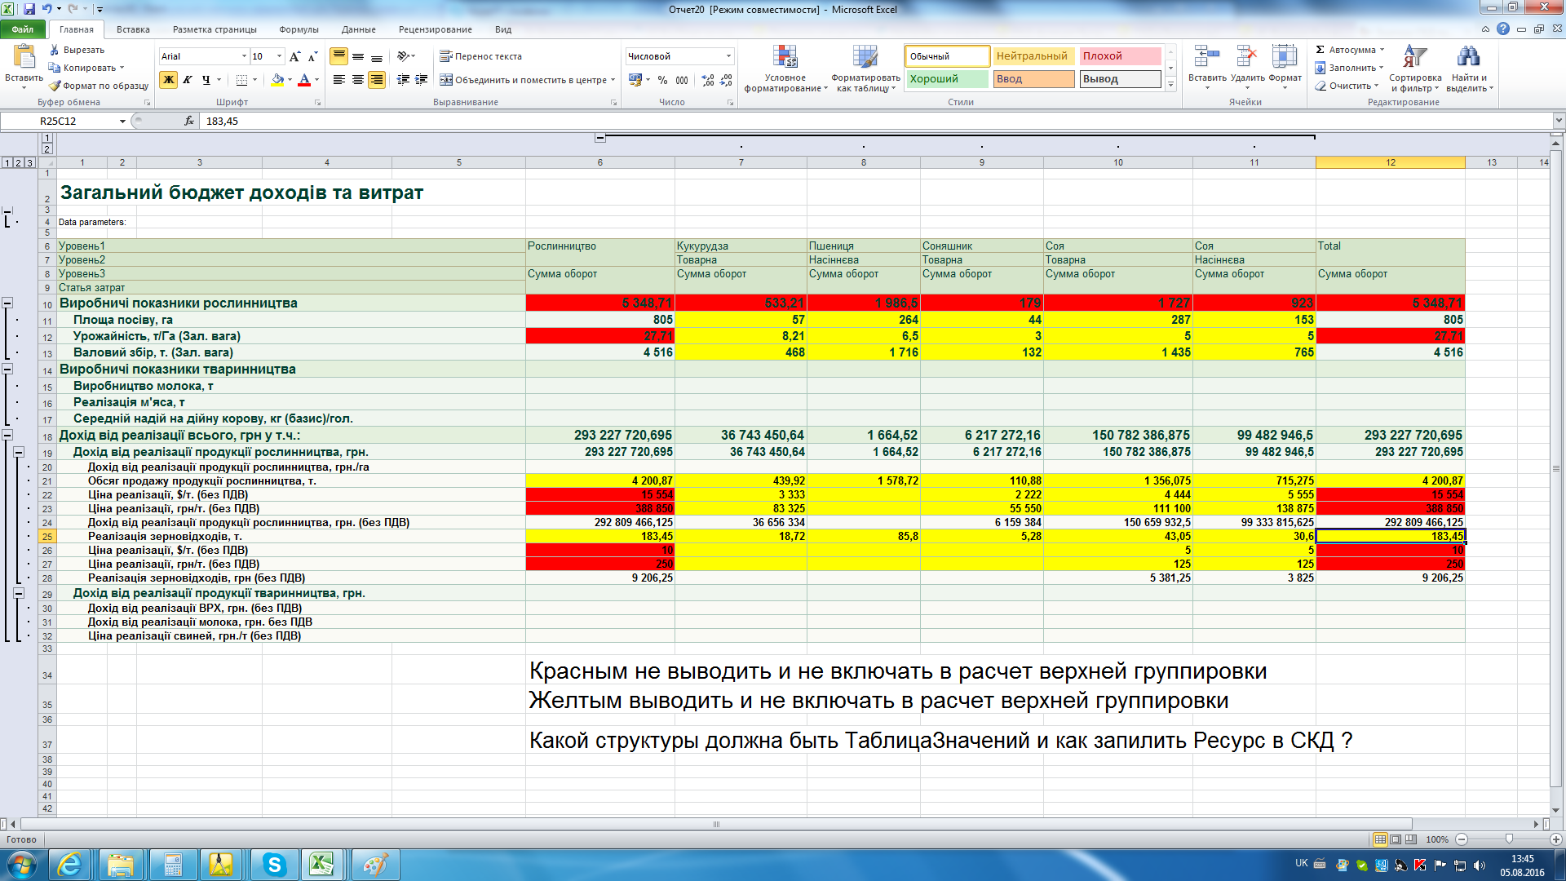
Task: Switch to Данные ribbon tab
Action: tap(359, 29)
